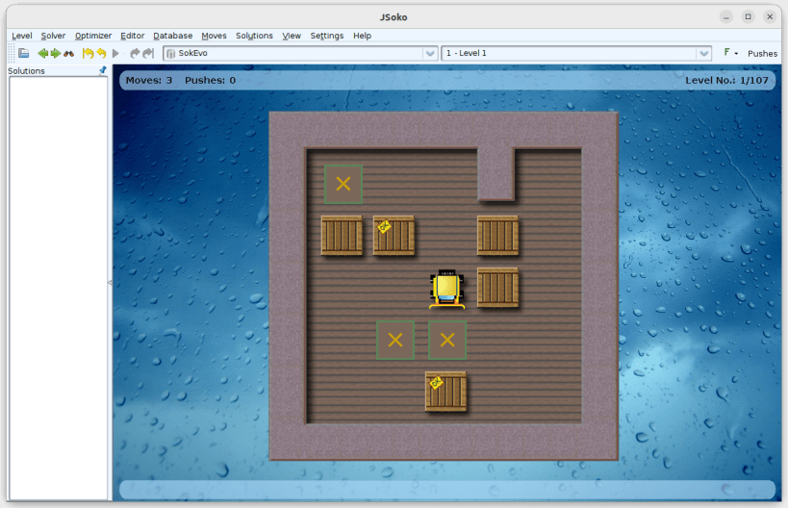788x508 pixels.
Task: Maximize the JSoko window
Action: coord(748,17)
